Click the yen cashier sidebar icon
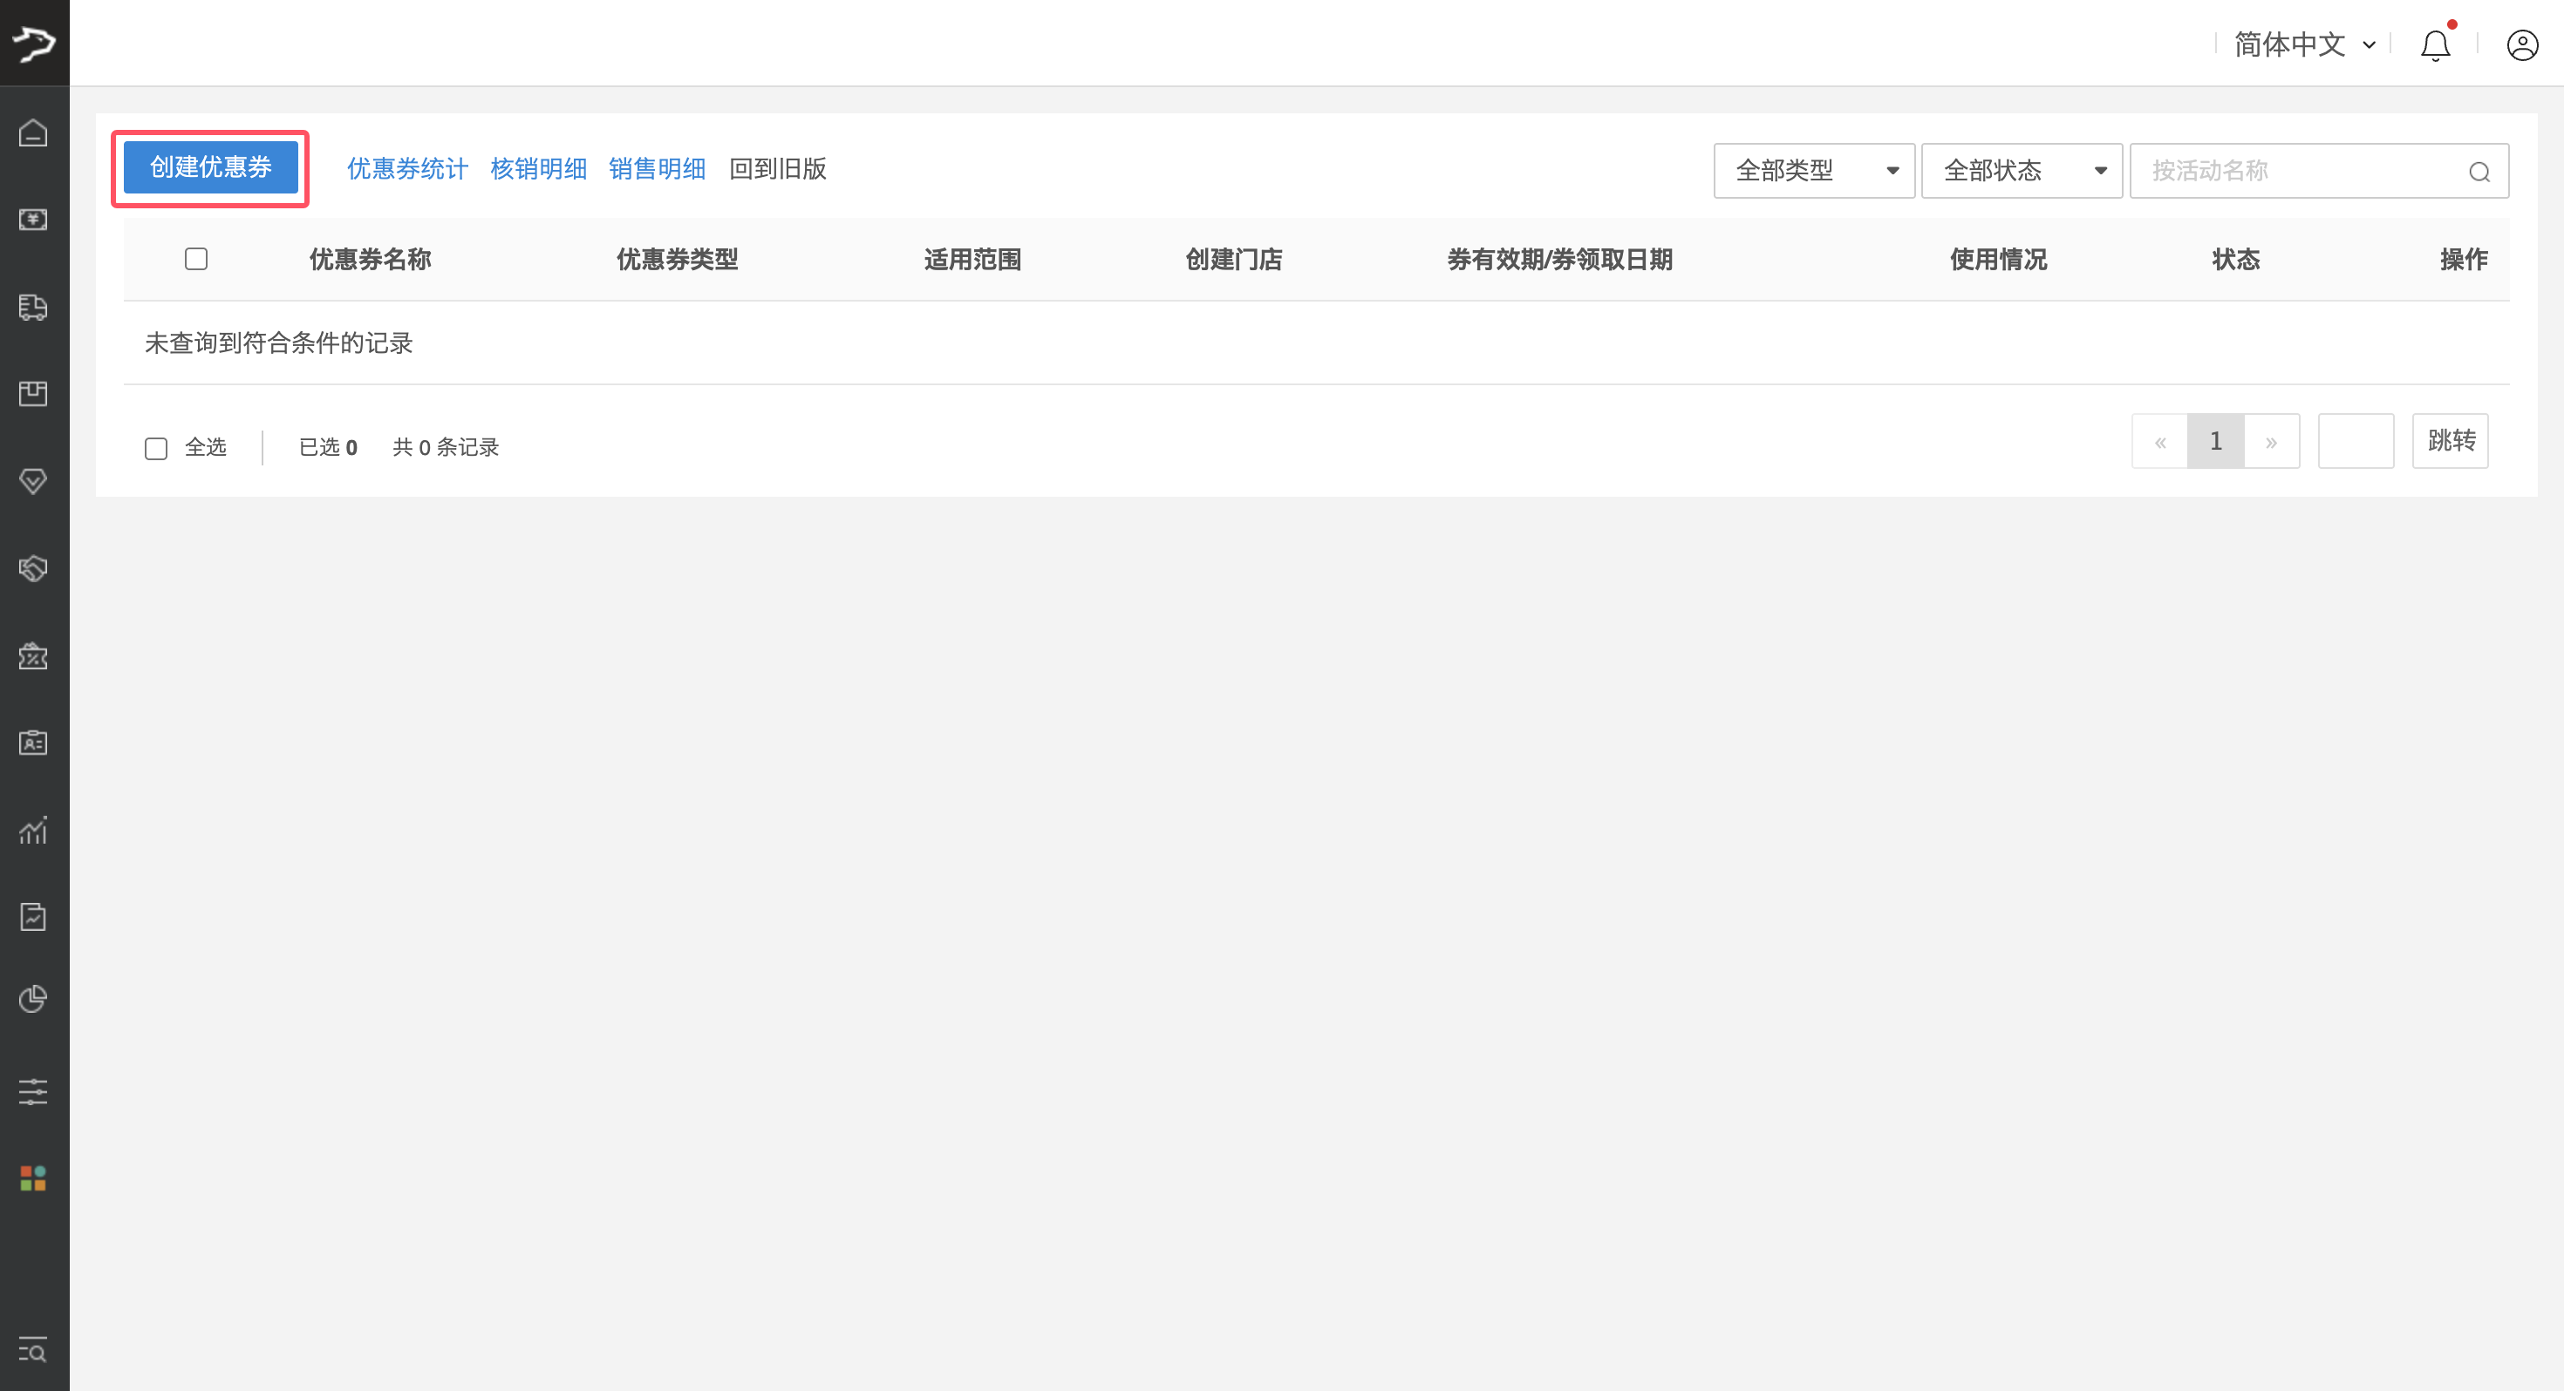The height and width of the screenshot is (1391, 2564). (33, 219)
